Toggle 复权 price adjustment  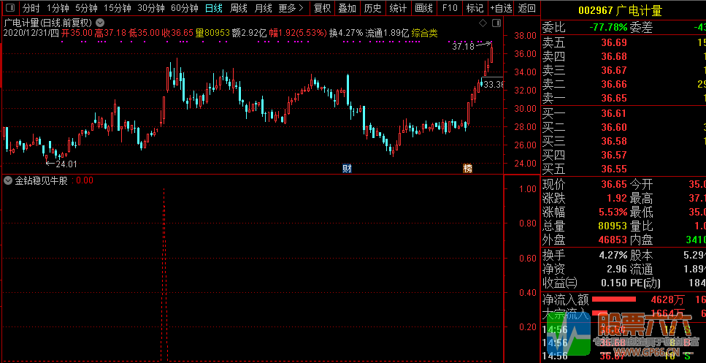(322, 8)
